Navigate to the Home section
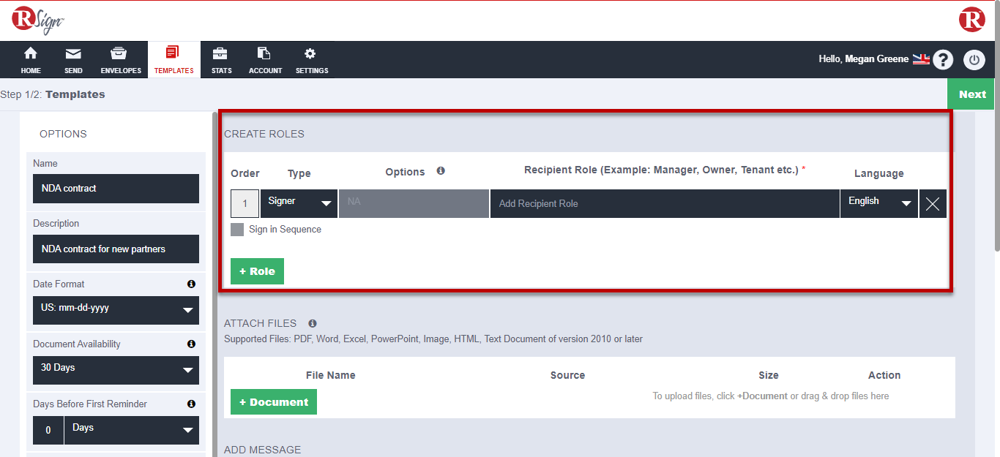1000x457 pixels. pos(30,59)
